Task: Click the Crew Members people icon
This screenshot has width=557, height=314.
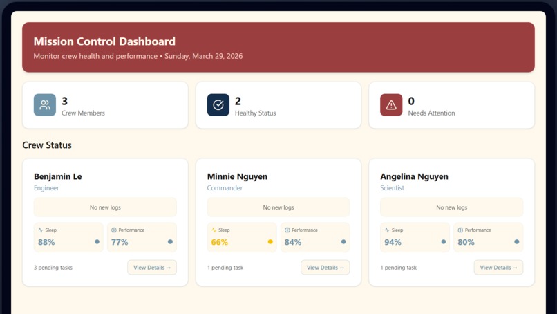Action: tap(45, 105)
